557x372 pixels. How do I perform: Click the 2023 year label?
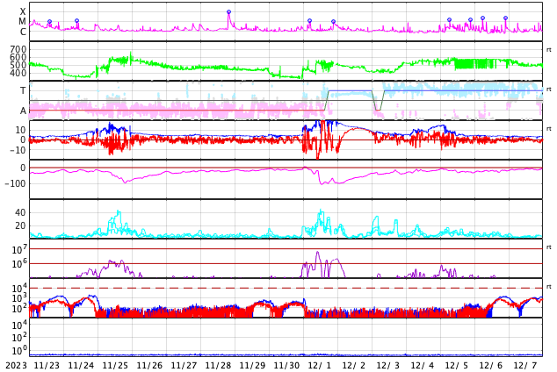coord(15,365)
